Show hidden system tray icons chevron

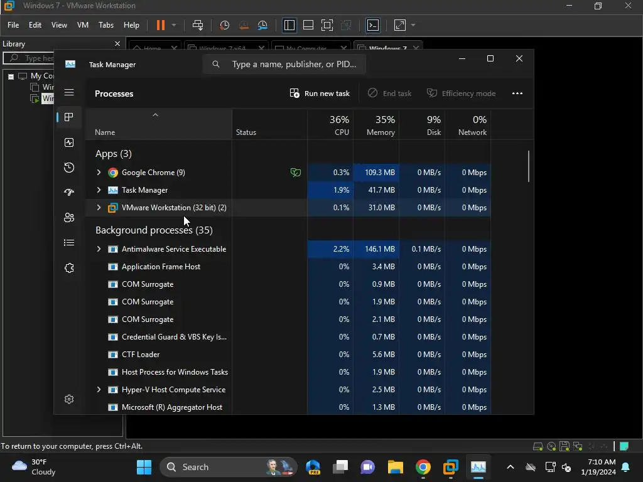[510, 467]
